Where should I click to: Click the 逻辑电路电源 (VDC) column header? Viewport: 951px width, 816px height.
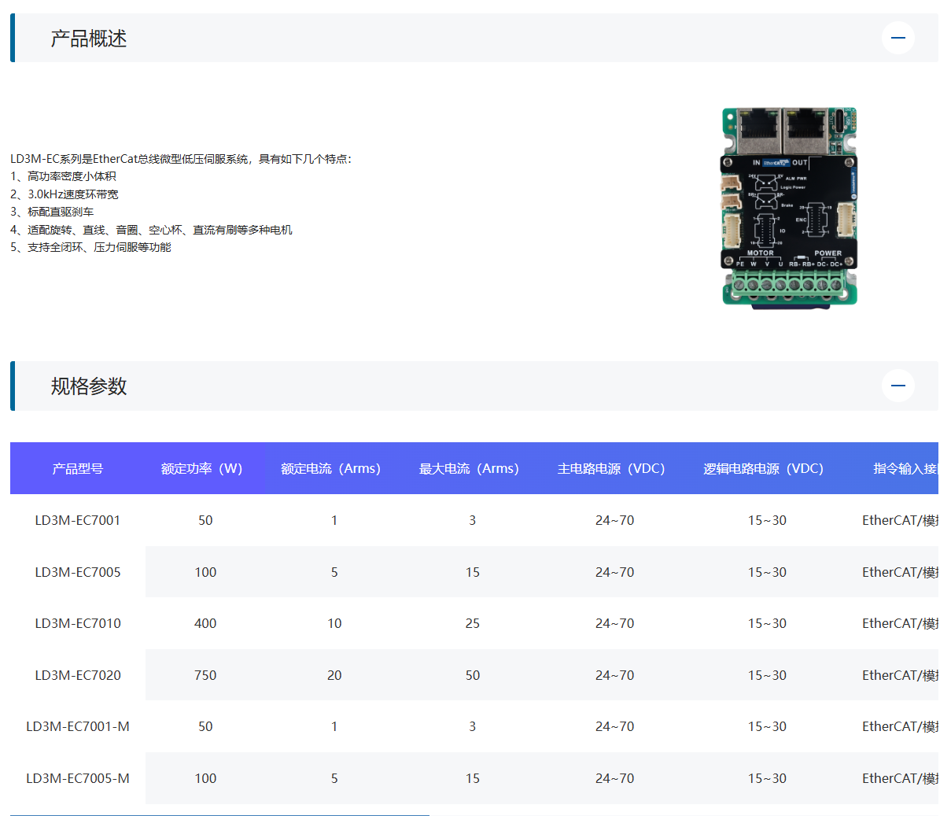pos(763,469)
